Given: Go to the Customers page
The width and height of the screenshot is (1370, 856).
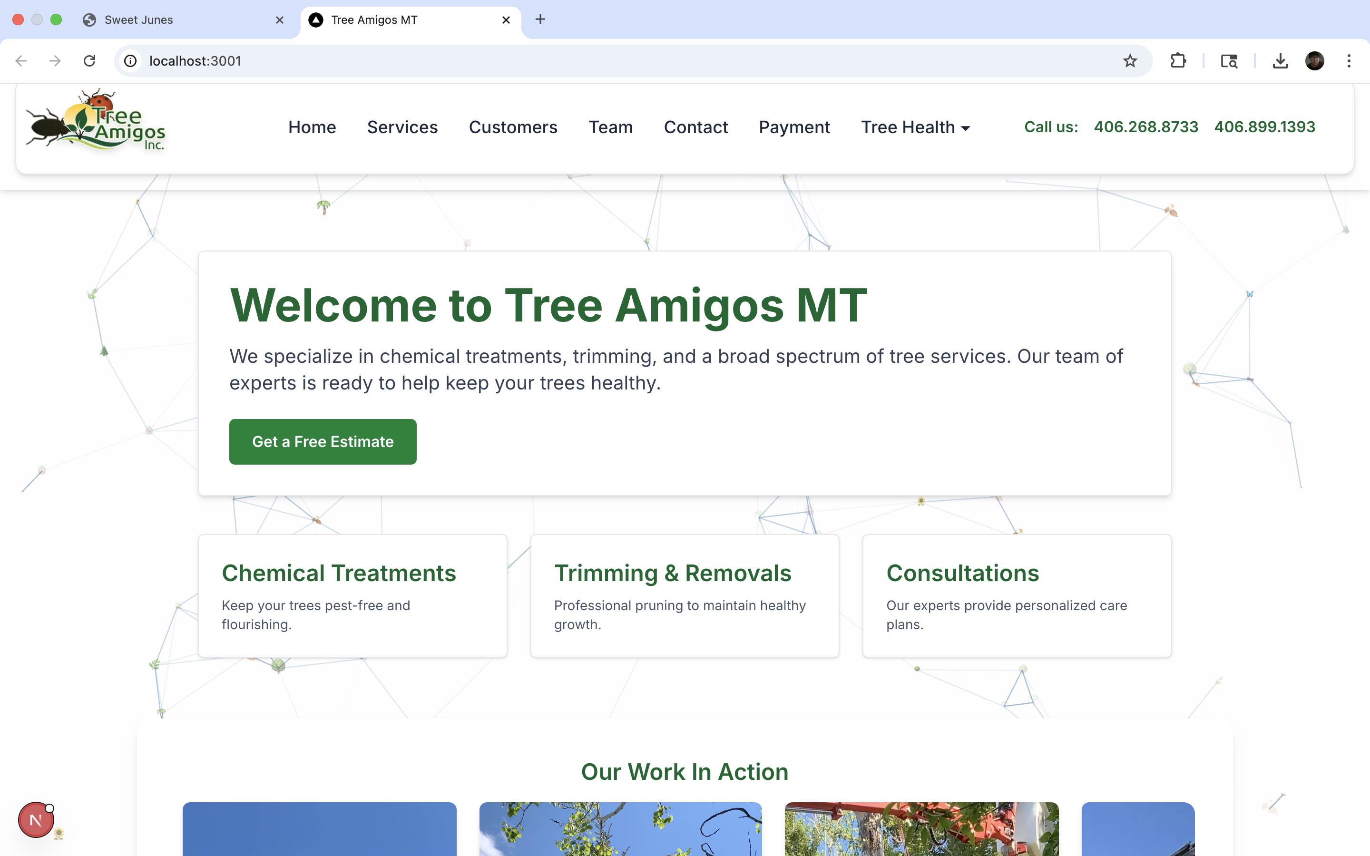Looking at the screenshot, I should click(x=513, y=127).
